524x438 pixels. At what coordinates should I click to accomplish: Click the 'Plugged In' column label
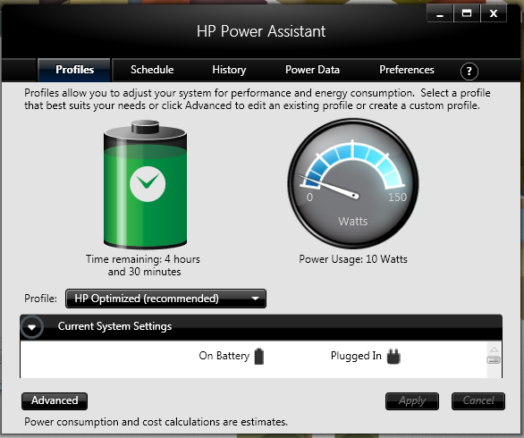pyautogui.click(x=356, y=356)
